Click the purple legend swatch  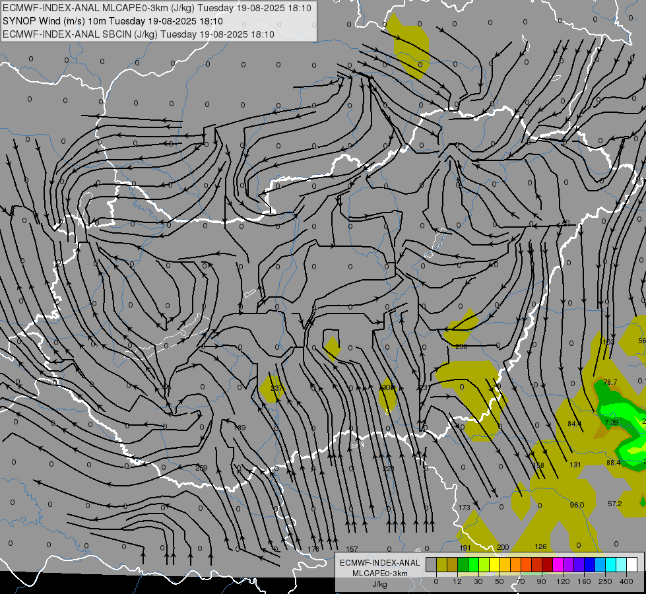tap(569, 564)
